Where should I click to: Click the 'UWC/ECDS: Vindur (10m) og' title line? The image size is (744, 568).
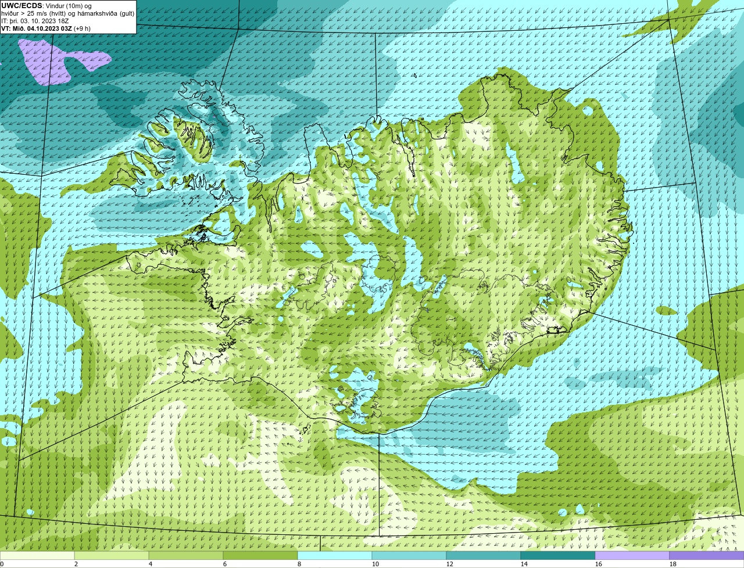46,6
